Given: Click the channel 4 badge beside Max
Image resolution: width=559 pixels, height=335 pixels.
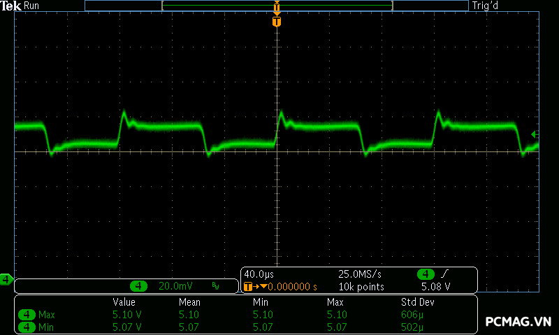Looking at the screenshot, I should (27, 315).
